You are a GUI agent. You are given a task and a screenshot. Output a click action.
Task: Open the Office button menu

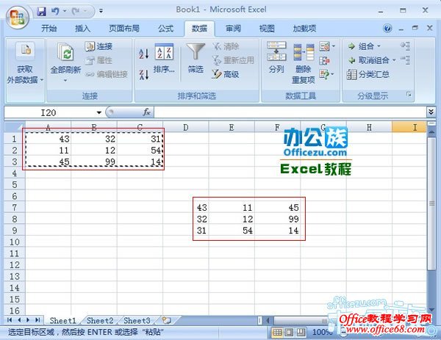18,18
